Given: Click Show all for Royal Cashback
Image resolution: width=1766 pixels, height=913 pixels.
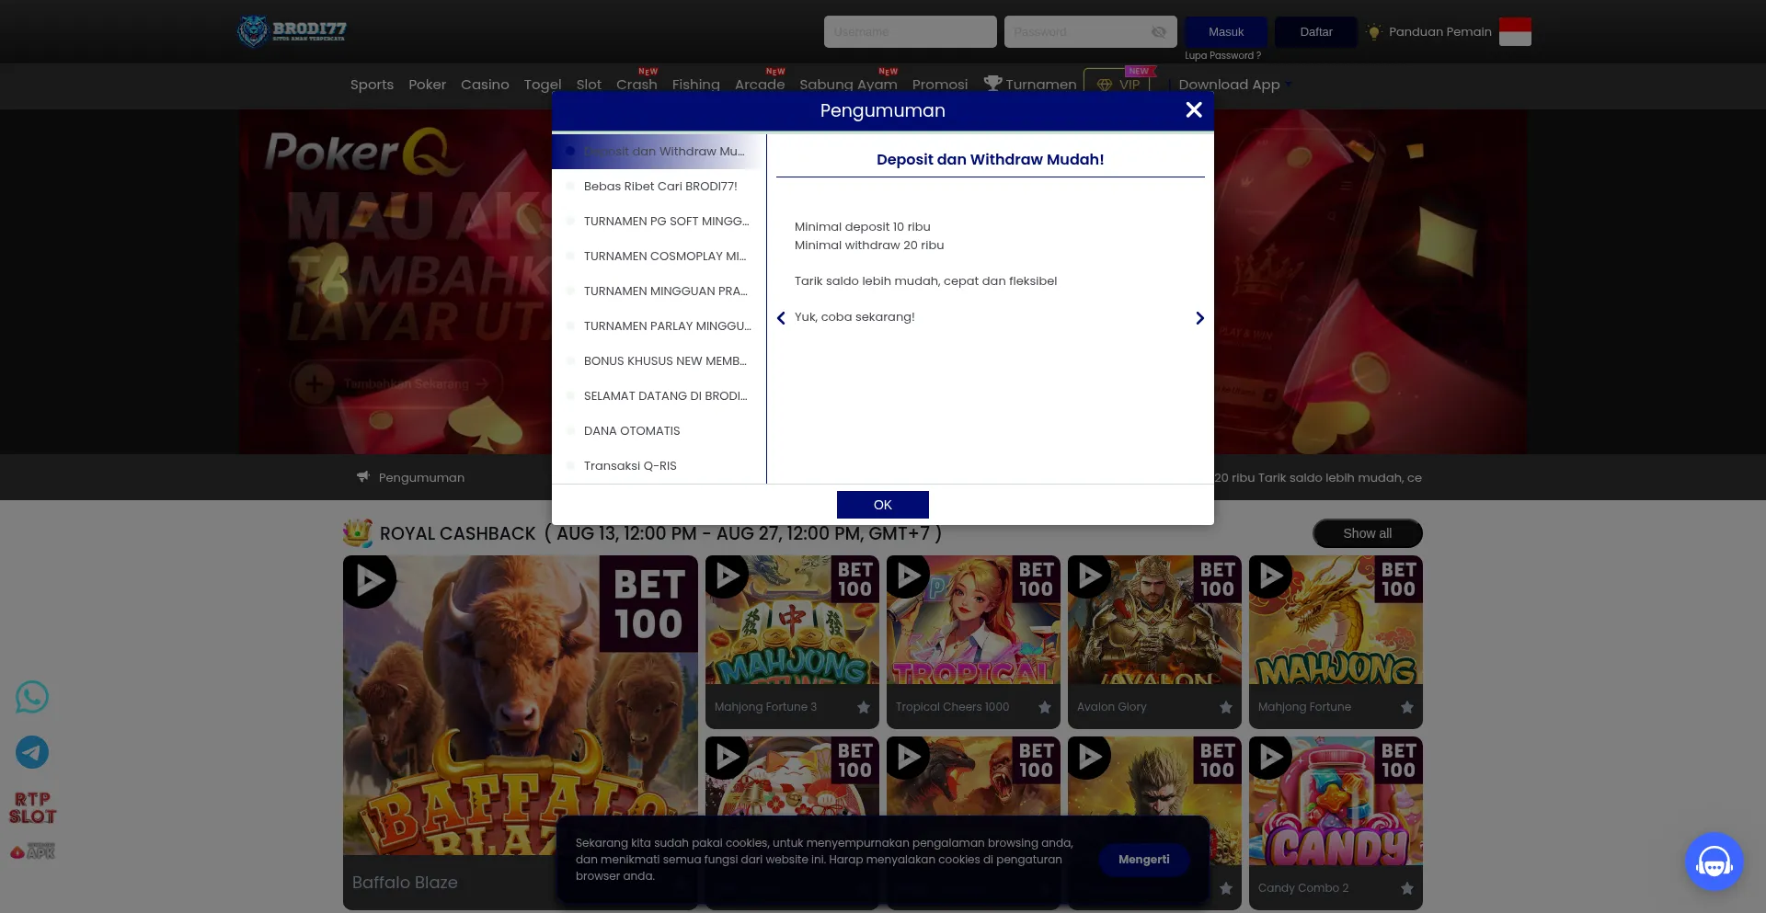Looking at the screenshot, I should (1368, 533).
